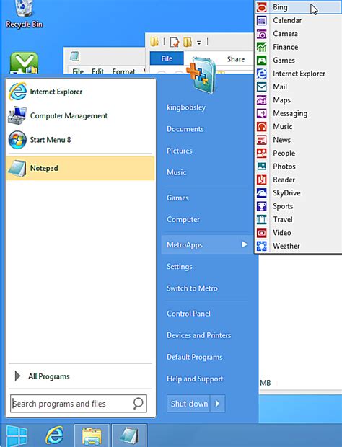The width and height of the screenshot is (342, 447).
Task: Click Internet Explorer icon in pinned programs list
Action: [x=18, y=92]
